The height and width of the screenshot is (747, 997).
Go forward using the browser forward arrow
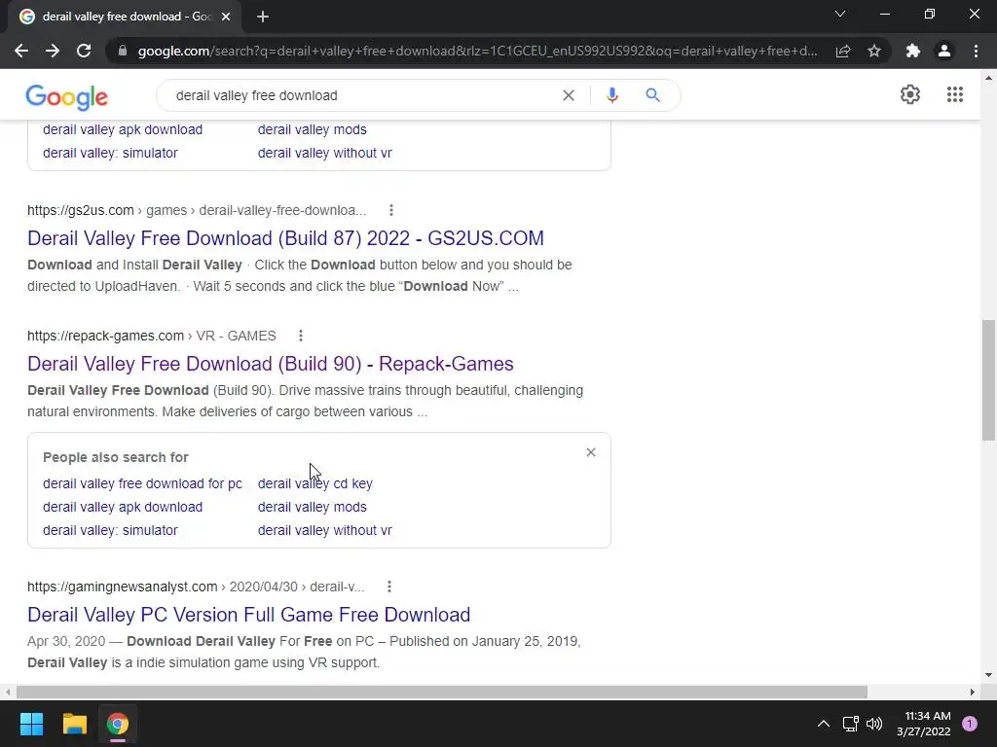click(x=53, y=51)
